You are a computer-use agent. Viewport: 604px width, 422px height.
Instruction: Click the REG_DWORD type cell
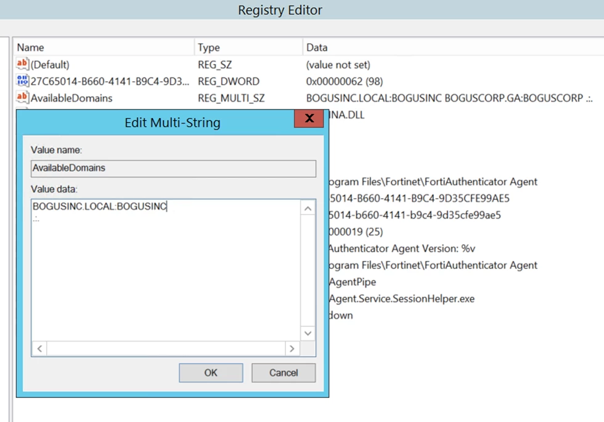tap(229, 81)
